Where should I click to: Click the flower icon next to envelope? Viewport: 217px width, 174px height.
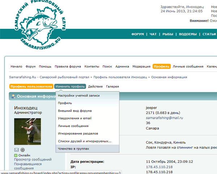(22, 150)
